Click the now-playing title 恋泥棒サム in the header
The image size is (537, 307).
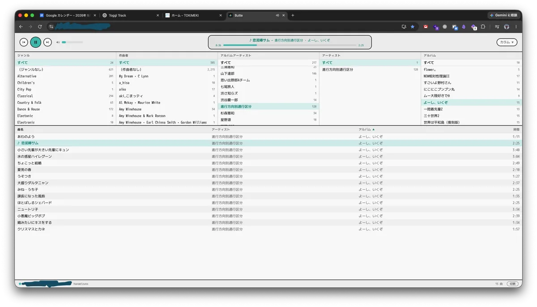(261, 40)
